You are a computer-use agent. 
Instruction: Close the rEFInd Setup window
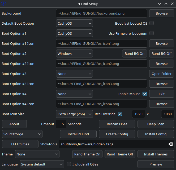[x=172, y=4]
